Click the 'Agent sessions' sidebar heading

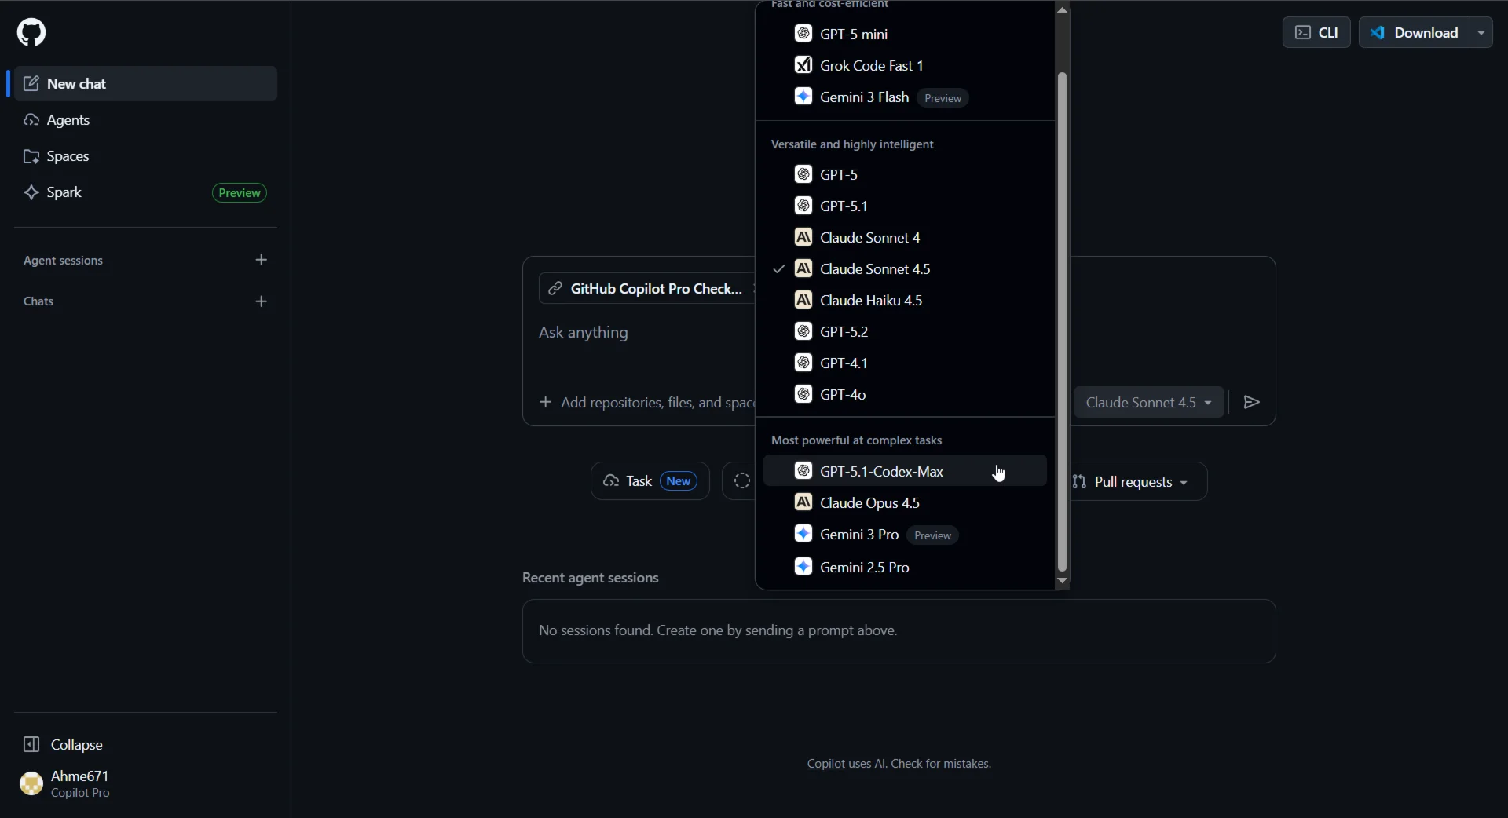coord(63,261)
